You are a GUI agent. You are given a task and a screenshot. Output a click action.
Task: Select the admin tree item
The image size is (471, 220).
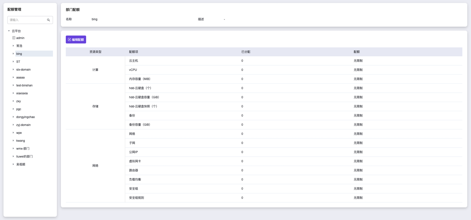click(20, 38)
